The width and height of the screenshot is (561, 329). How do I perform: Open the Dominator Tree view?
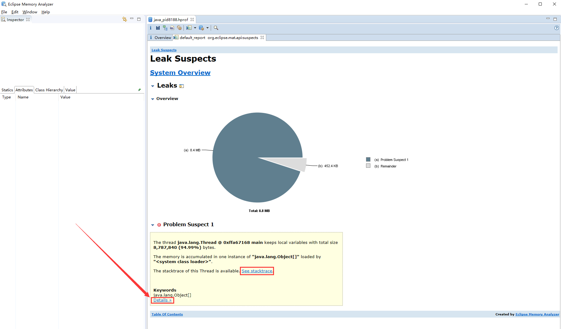[165, 28]
